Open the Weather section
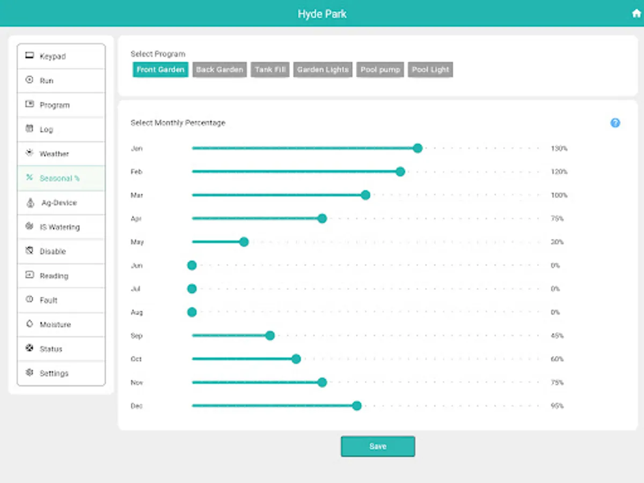Viewport: 644px width, 483px height. point(54,153)
